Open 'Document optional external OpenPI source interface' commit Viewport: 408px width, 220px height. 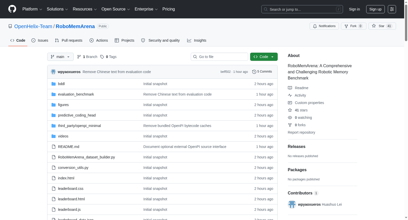pos(185,147)
